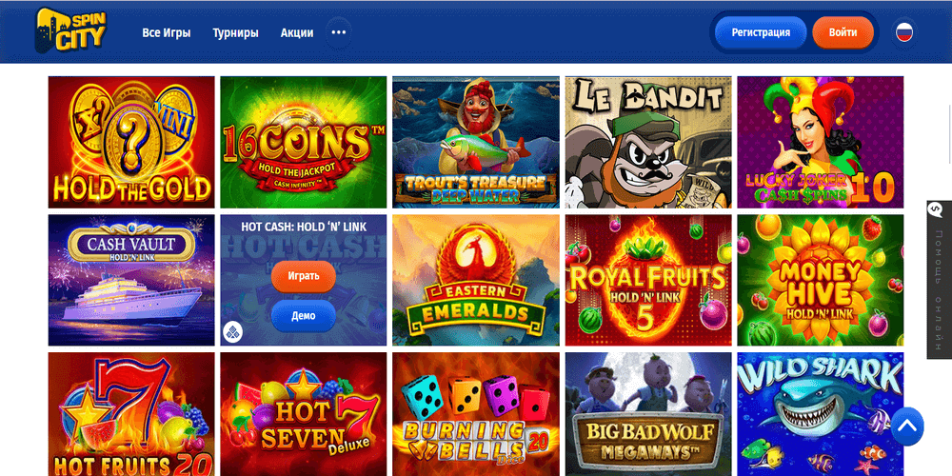The image size is (952, 476).
Task: Open the Hold the Gold game tile
Action: tap(131, 142)
